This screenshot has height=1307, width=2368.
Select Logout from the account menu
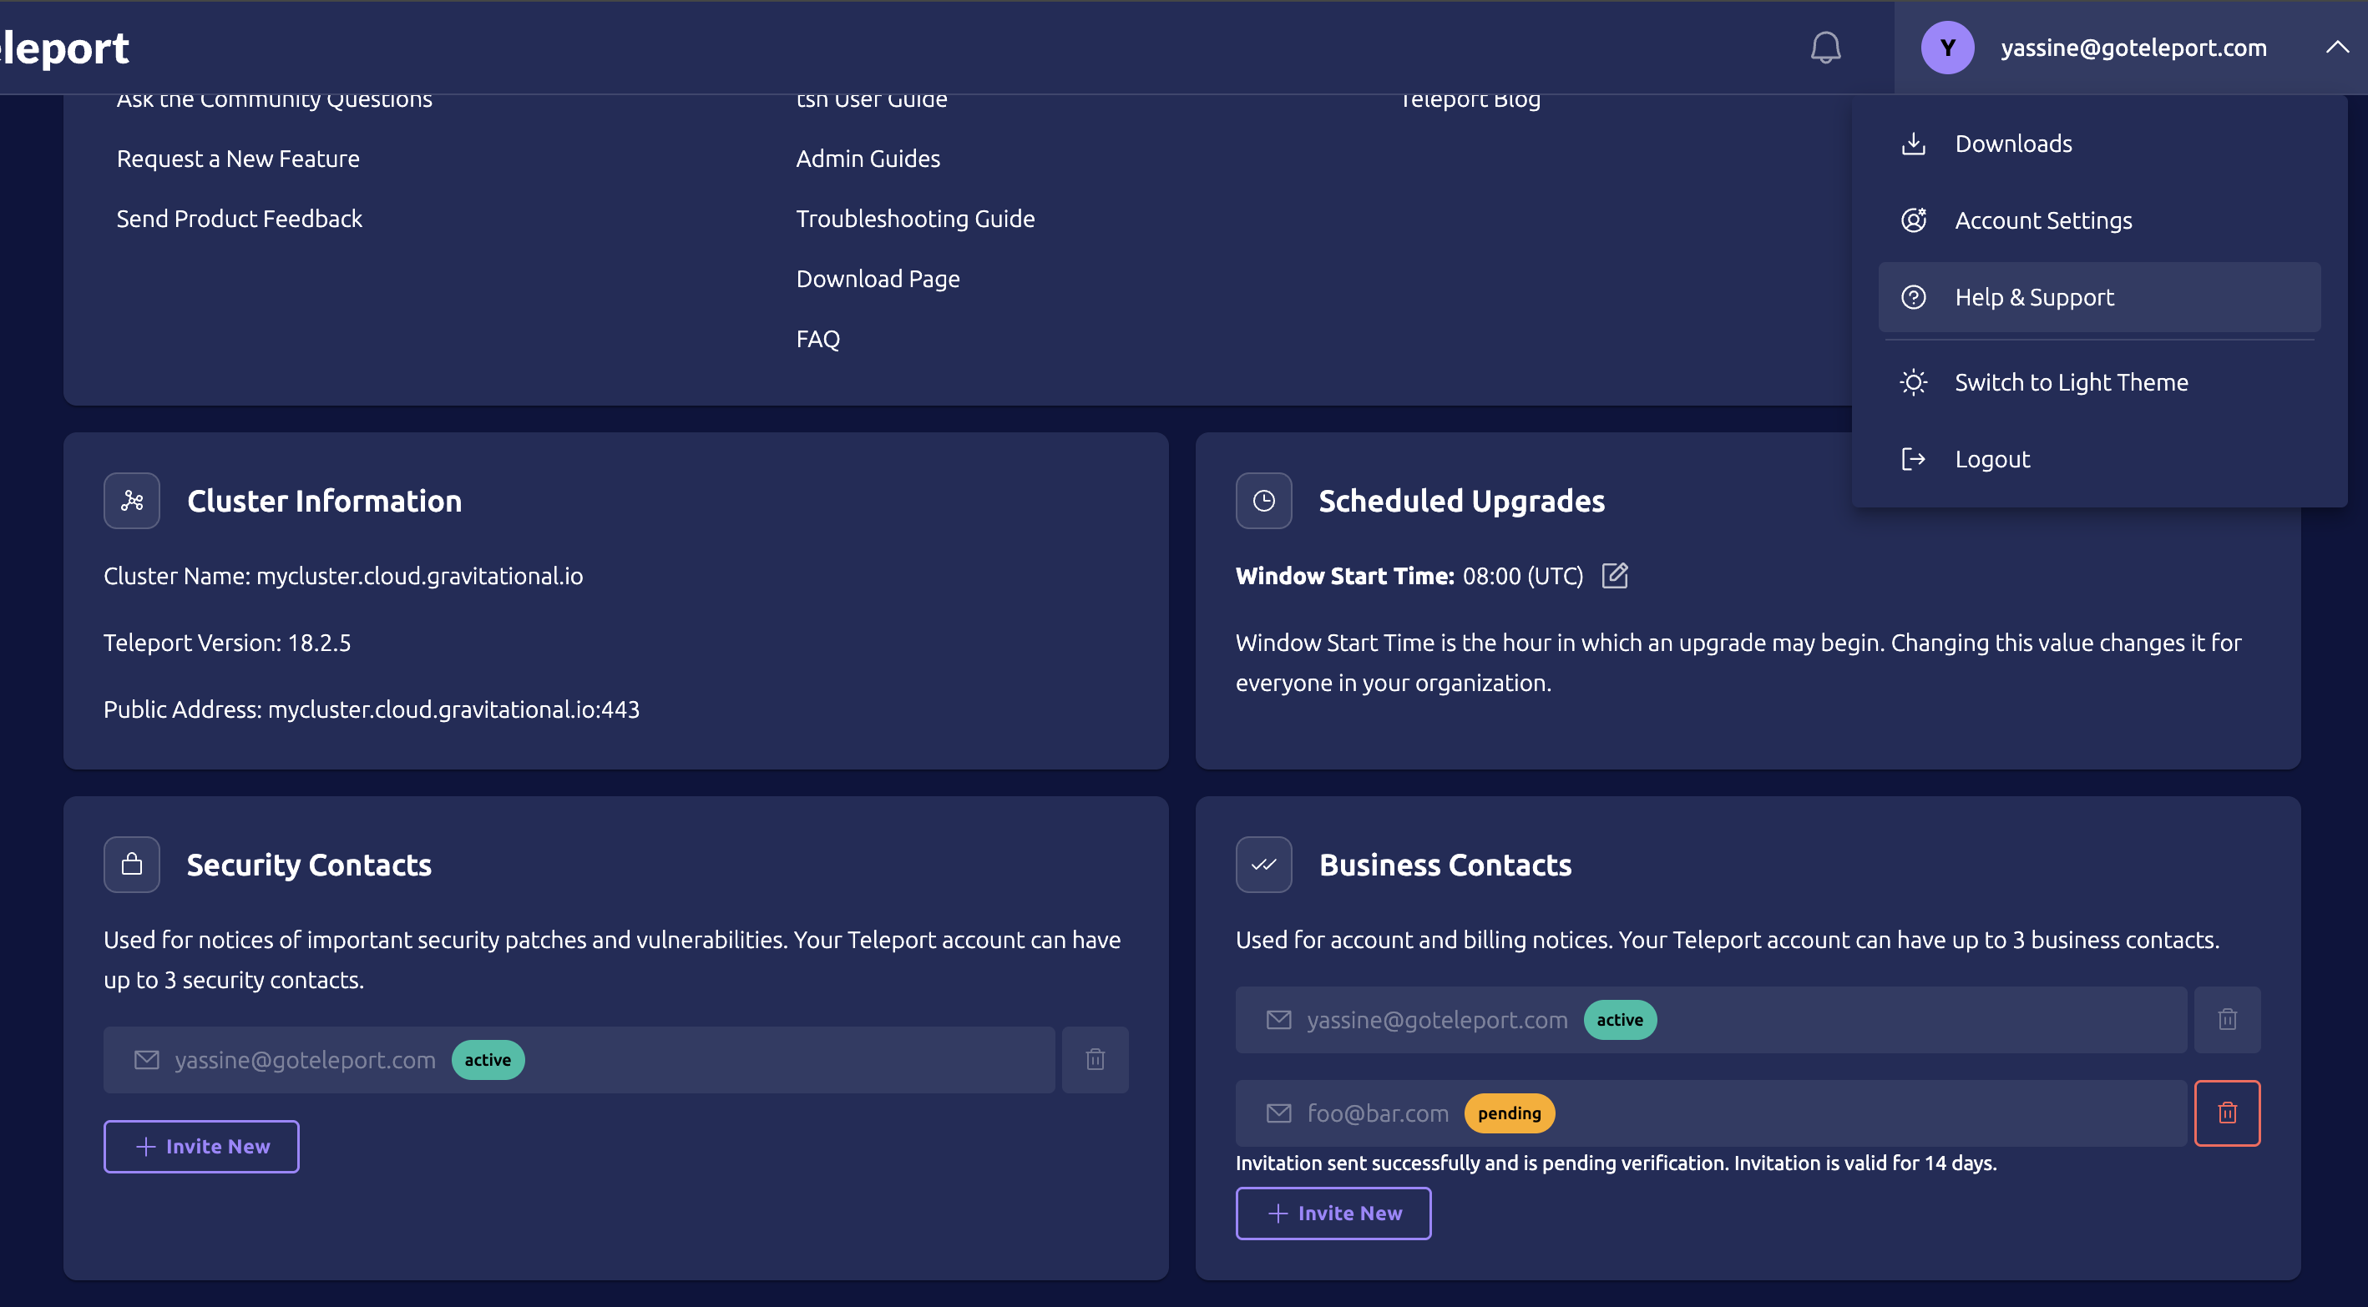click(1992, 459)
